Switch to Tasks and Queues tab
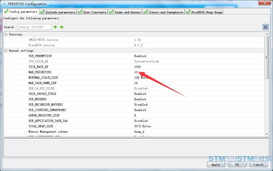Screen dimensions: 273x171 [x=125, y=12]
